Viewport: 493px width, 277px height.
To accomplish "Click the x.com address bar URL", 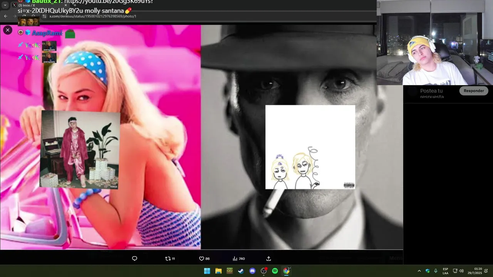I will tap(92, 16).
